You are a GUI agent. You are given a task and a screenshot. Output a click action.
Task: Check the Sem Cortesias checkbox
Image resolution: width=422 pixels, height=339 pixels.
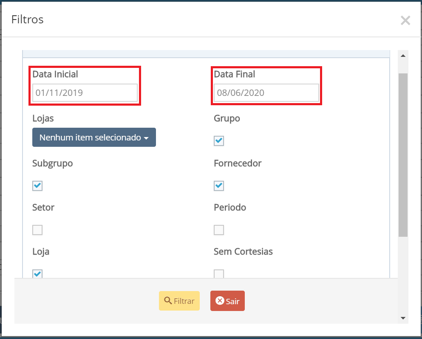point(219,274)
